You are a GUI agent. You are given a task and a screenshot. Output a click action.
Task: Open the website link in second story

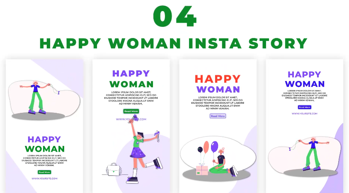click(131, 119)
